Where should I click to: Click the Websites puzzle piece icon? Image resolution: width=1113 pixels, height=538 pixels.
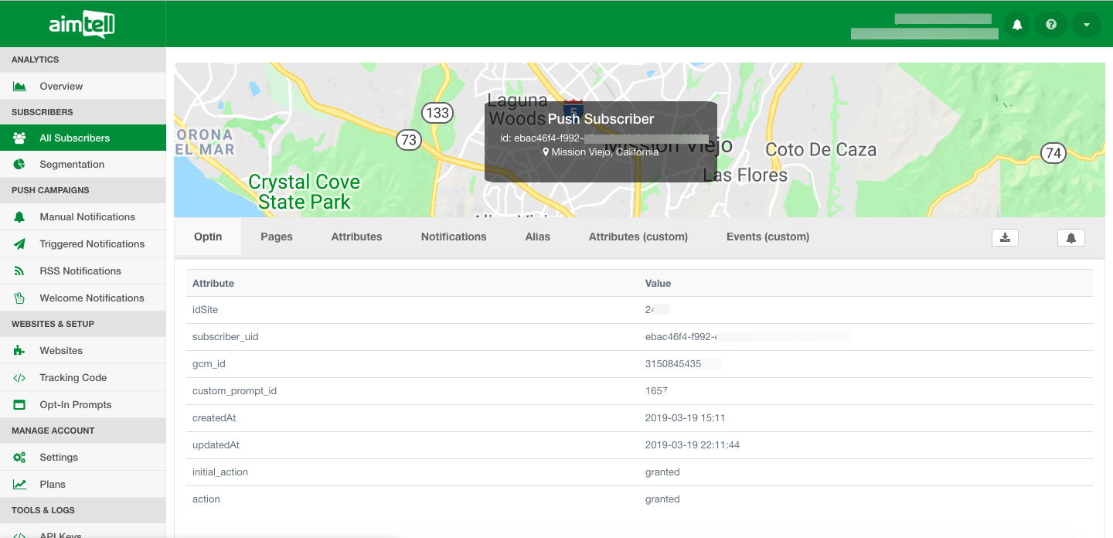[x=19, y=351]
